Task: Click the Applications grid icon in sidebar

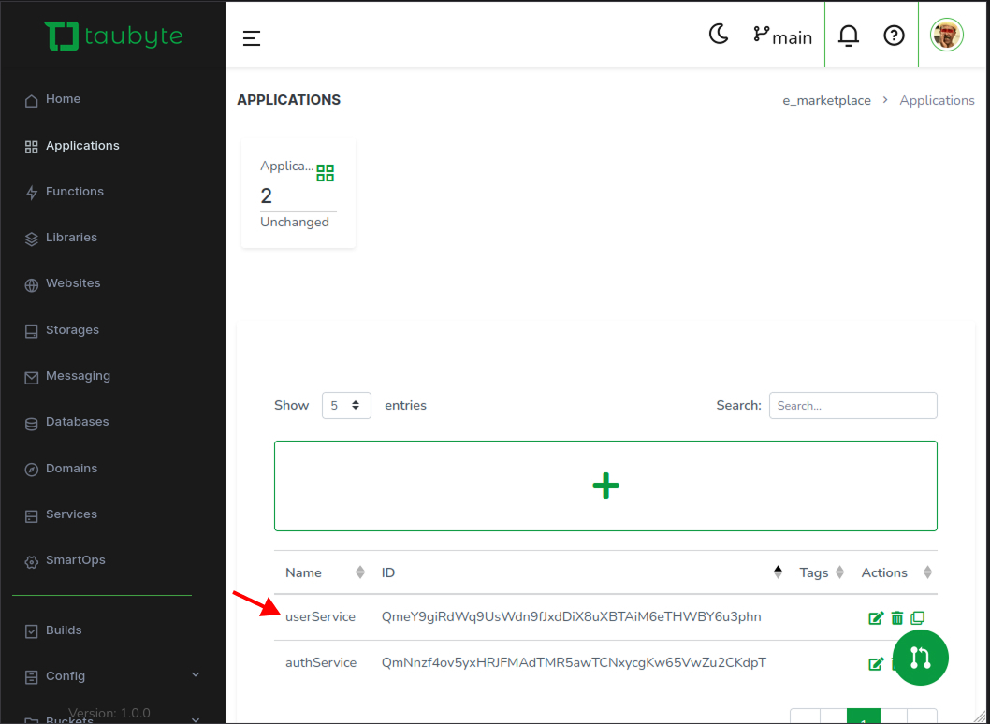Action: tap(31, 147)
